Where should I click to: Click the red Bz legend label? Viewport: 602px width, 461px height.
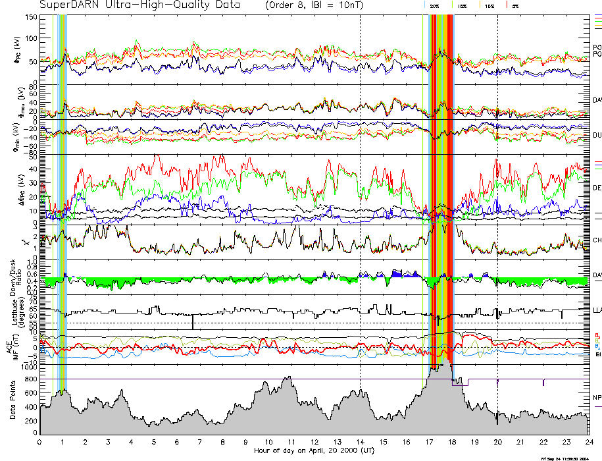click(x=597, y=335)
